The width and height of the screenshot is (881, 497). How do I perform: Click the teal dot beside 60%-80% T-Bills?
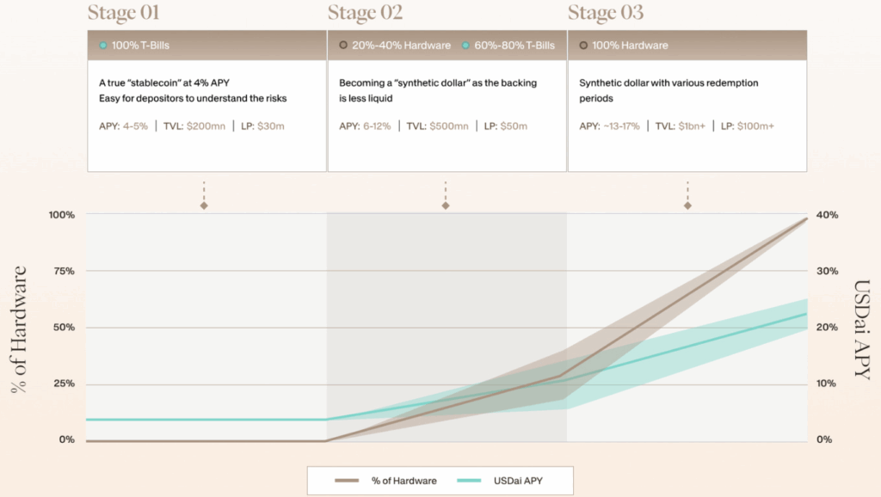[x=465, y=46]
